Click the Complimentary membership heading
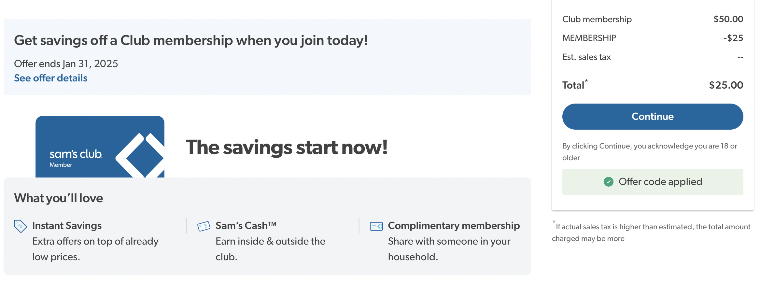760x284 pixels. coord(454,226)
